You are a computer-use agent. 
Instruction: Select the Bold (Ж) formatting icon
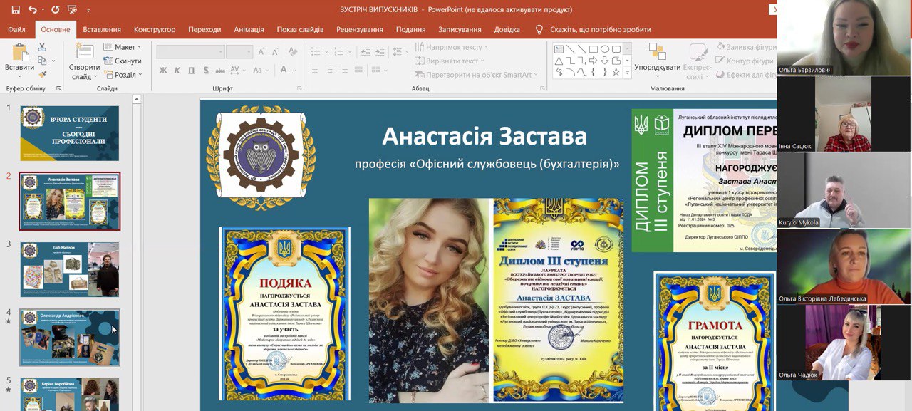[162, 71]
